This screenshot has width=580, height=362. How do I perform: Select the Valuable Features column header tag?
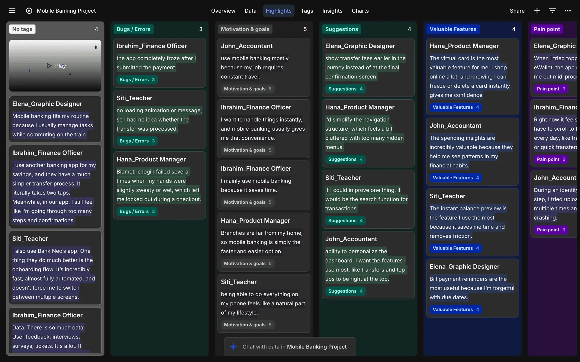453,29
